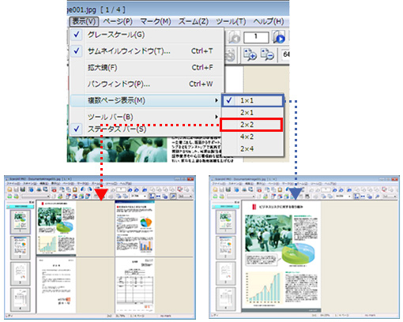Select page 3 thumbnail in 1×1 window
This screenshot has width=403, height=322.
pyautogui.click(x=226, y=273)
